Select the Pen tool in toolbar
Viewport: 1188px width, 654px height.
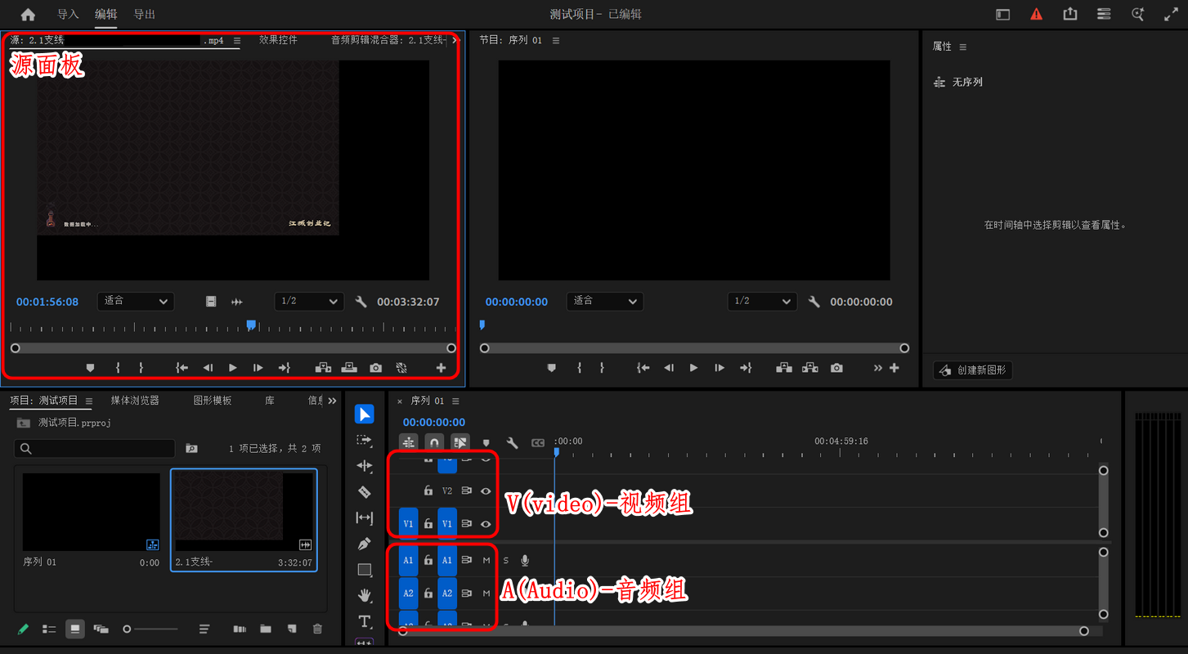(365, 544)
